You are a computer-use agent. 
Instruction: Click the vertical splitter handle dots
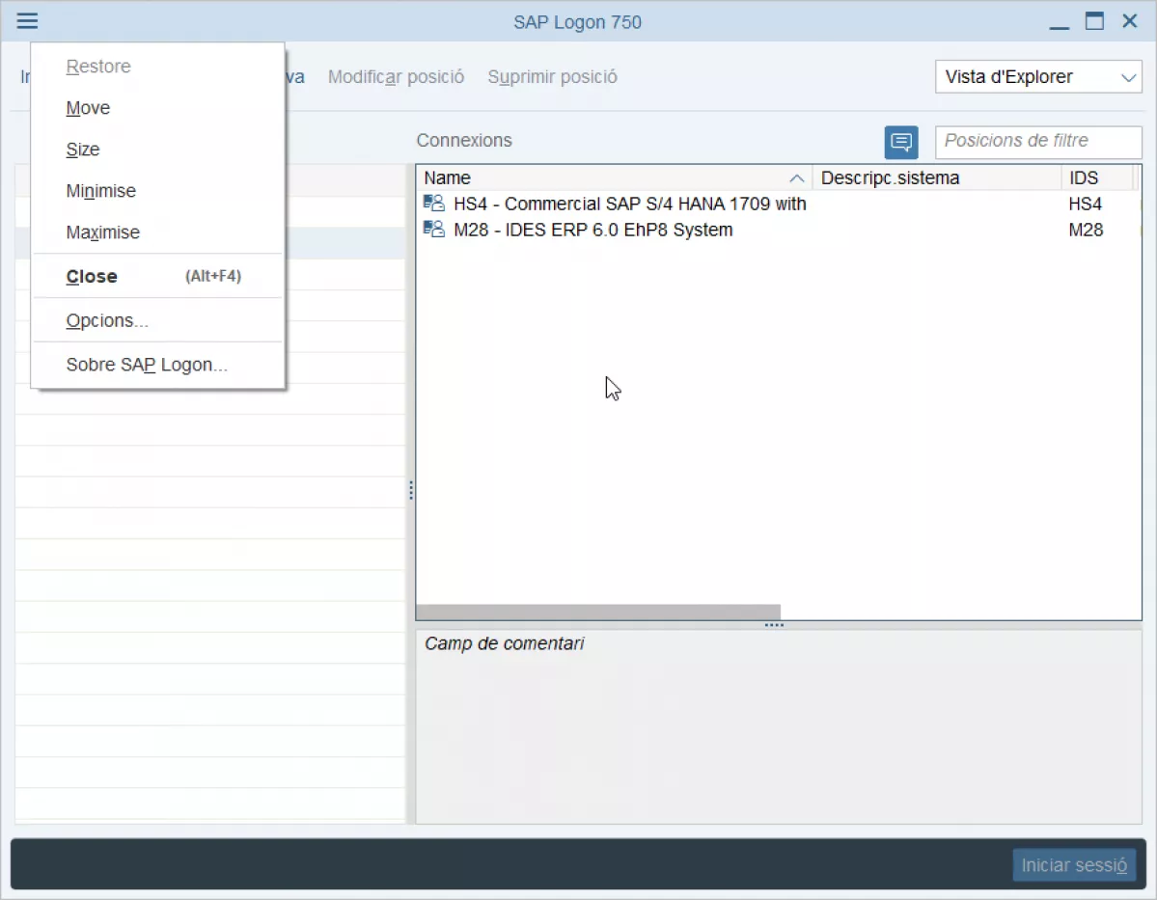click(411, 490)
